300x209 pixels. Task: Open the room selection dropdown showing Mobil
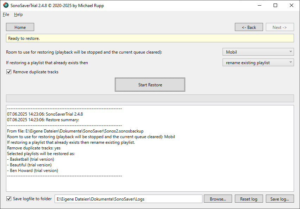258,51
